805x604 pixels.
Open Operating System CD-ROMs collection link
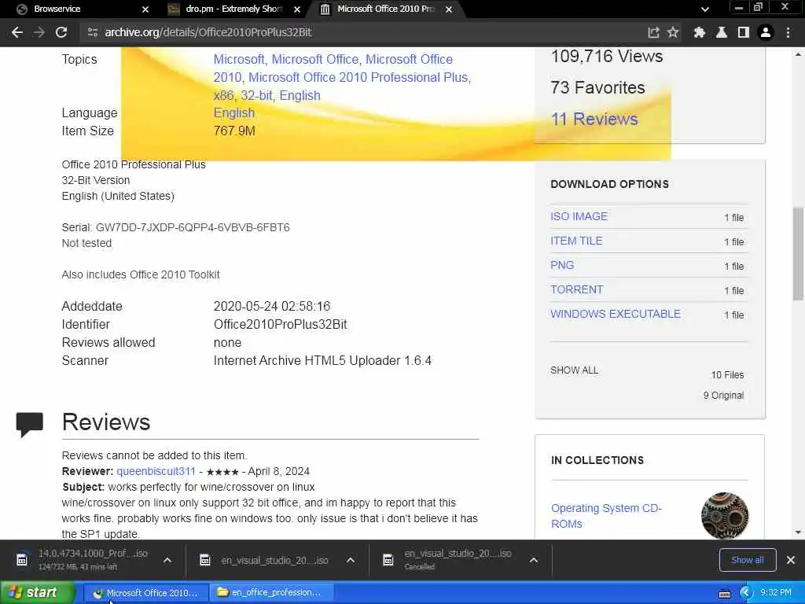(x=606, y=516)
